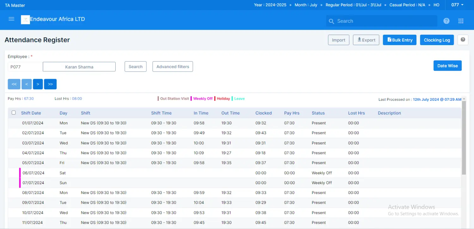Go to previous employee with < arrow

[27, 84]
